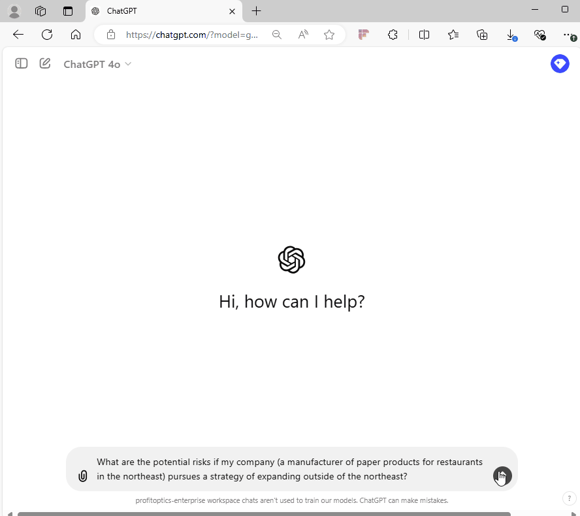Open the help question mark button
The width and height of the screenshot is (580, 516).
tap(569, 498)
